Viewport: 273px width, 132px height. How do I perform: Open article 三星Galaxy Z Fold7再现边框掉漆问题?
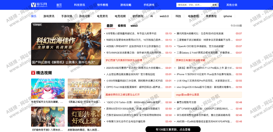(205, 53)
